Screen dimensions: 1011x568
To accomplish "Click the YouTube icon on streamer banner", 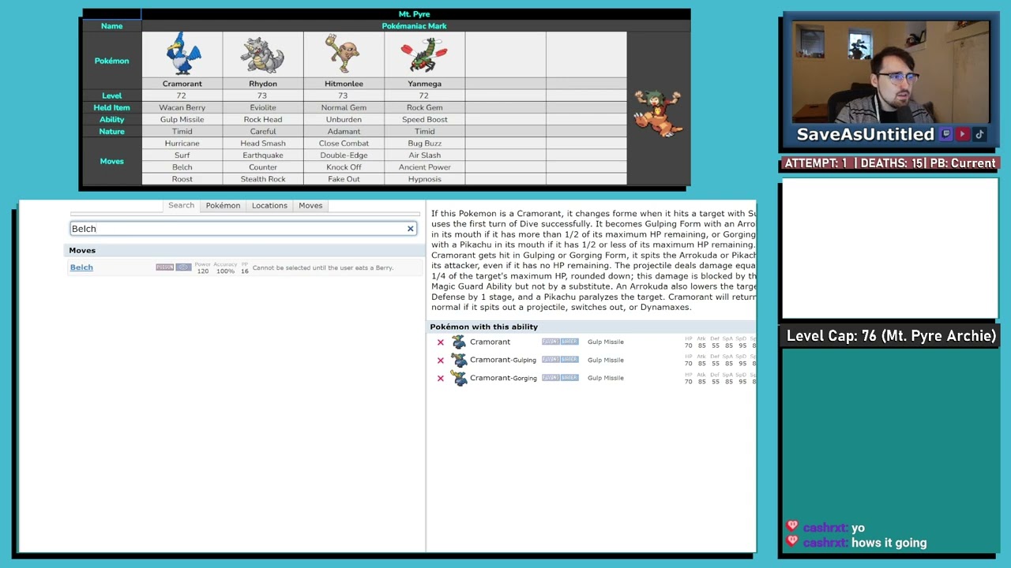I will coord(962,134).
